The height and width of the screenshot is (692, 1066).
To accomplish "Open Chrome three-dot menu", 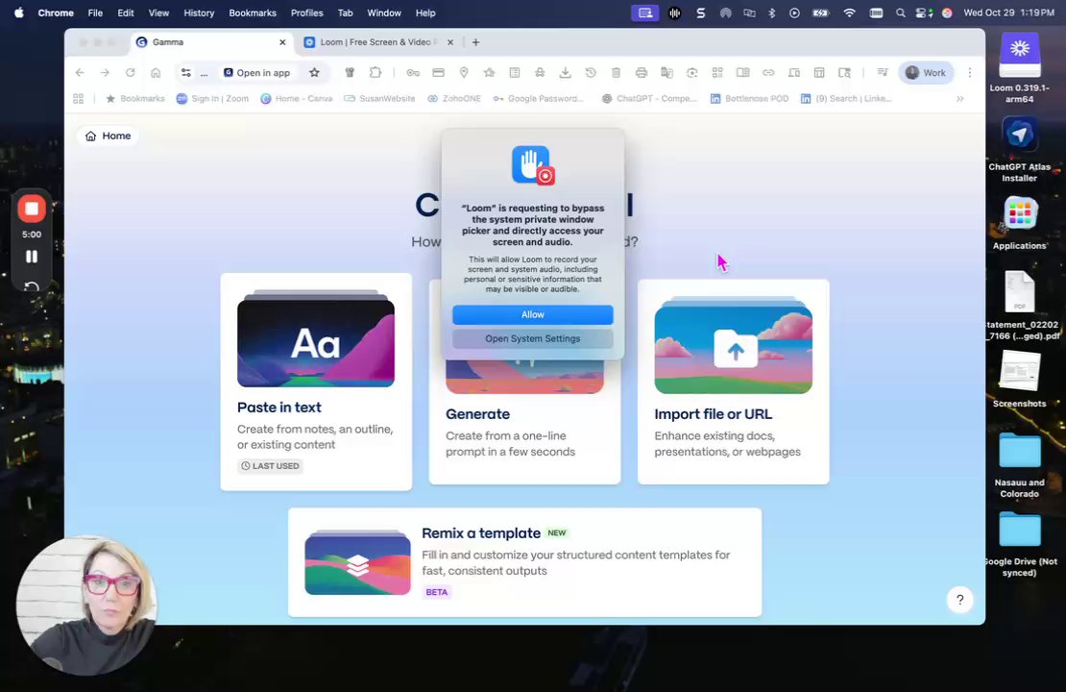I will (x=969, y=73).
